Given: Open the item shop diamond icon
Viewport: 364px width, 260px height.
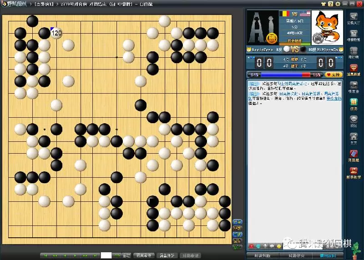Looking at the screenshot, I should coord(354,71).
